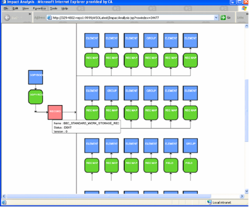This screenshot has height=208, width=249.
Task: Click the horizontal scrollbar left arrow
Action: (4, 196)
